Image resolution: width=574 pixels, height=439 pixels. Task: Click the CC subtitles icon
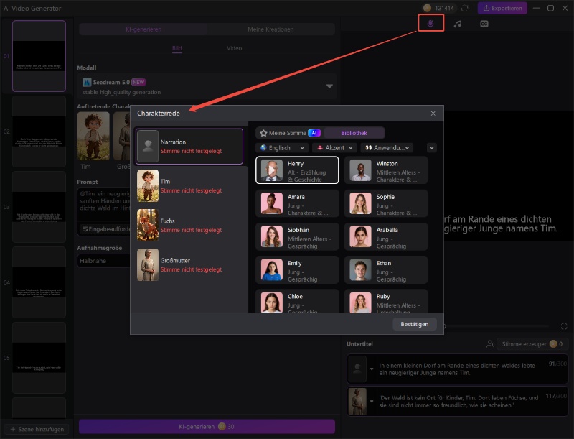[484, 23]
